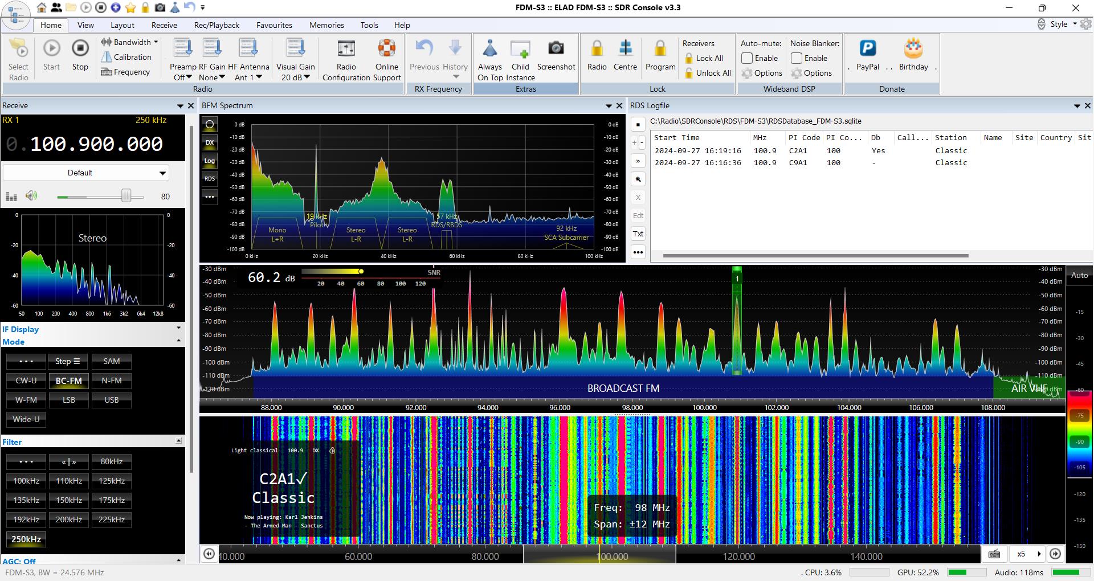Screen dimensions: 1094x581
Task: Click the Child Instance icon
Action: pos(520,50)
